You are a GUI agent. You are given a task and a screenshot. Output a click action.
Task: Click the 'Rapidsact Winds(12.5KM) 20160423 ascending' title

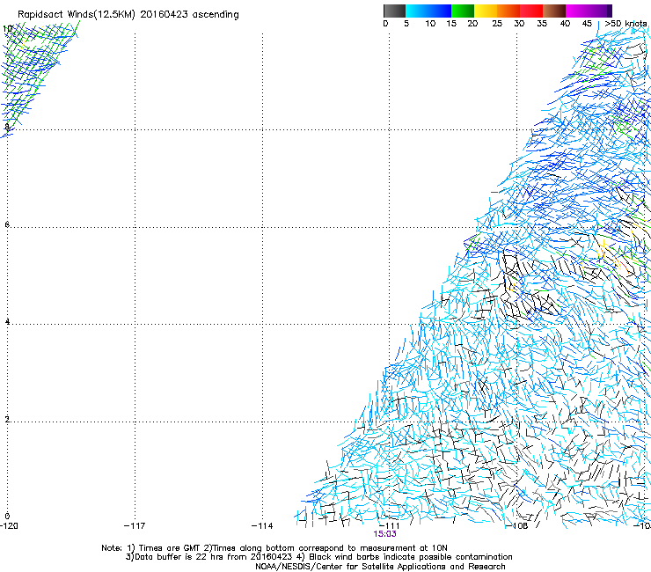[128, 15]
